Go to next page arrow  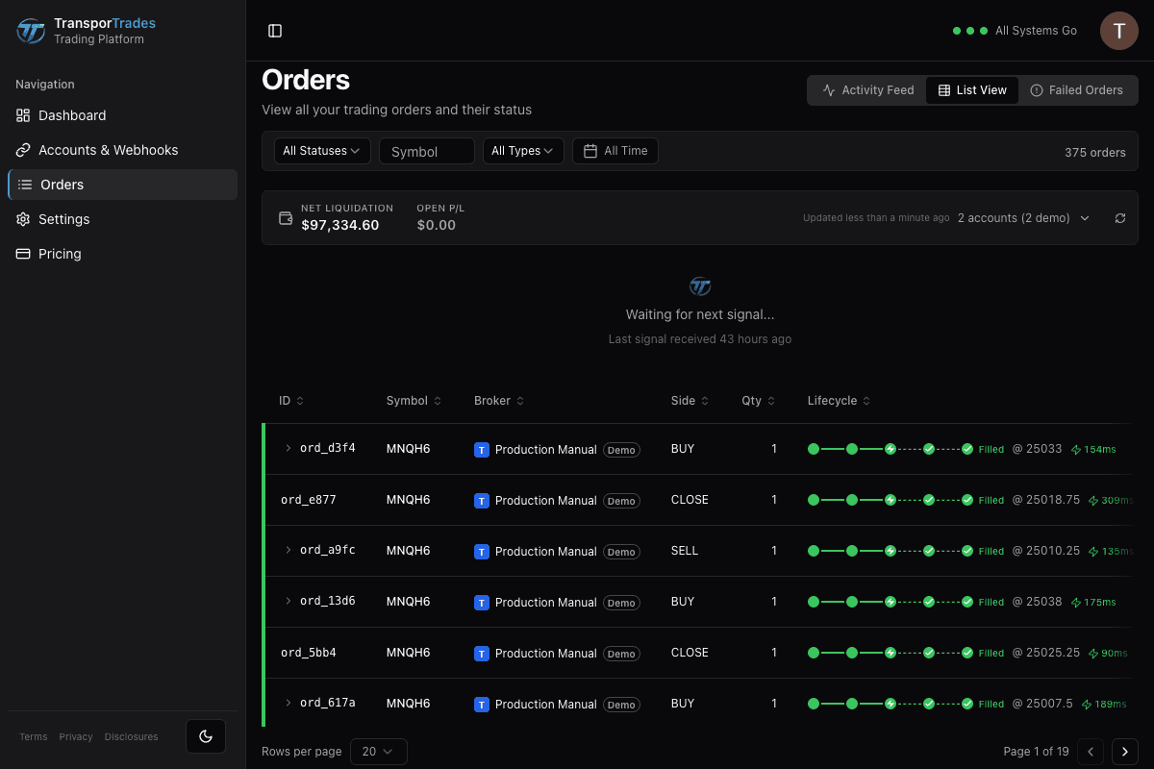(1125, 752)
